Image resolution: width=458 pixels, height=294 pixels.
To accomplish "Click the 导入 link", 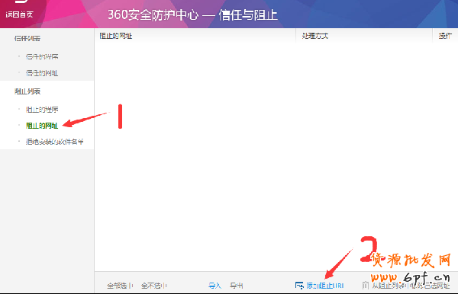I will [214, 286].
